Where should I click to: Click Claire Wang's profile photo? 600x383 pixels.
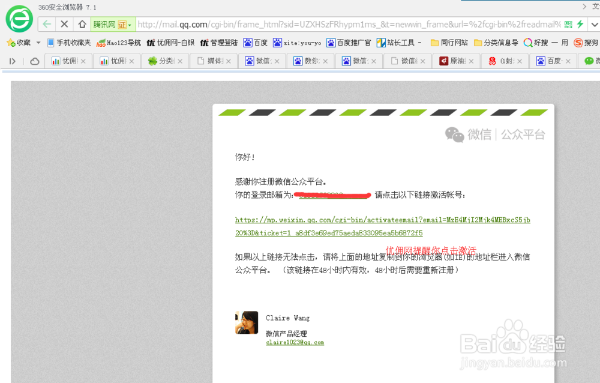pos(247,322)
